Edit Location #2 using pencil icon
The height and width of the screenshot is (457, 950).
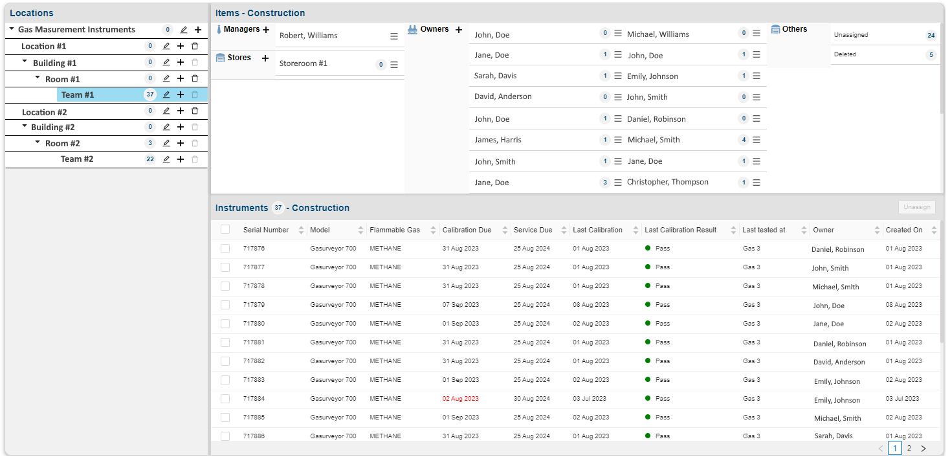pos(166,111)
